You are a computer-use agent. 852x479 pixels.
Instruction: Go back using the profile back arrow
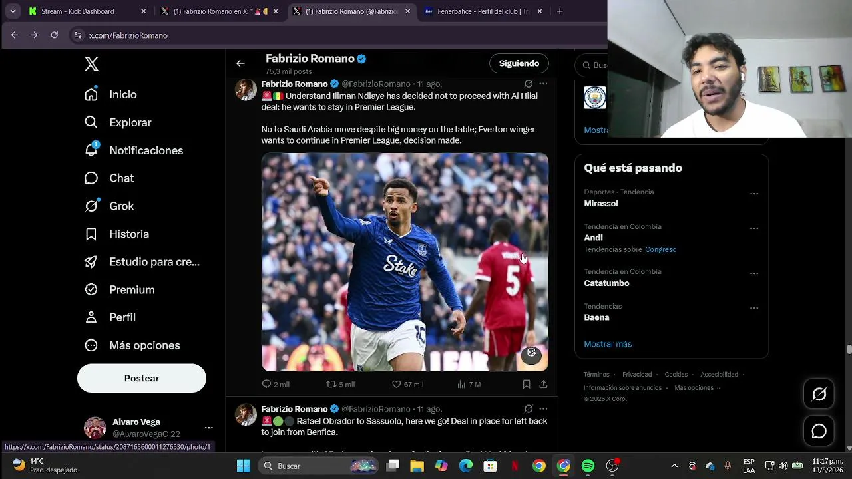click(x=240, y=63)
